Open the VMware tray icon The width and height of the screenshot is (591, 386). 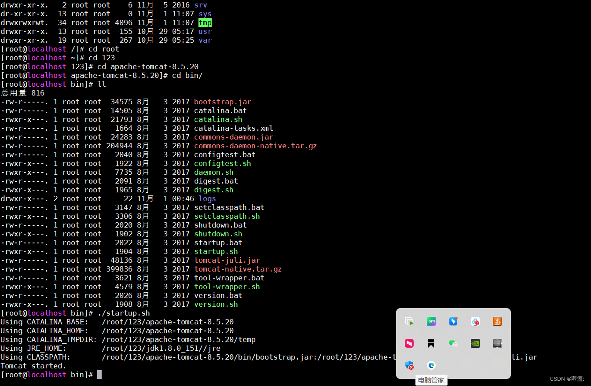409,321
